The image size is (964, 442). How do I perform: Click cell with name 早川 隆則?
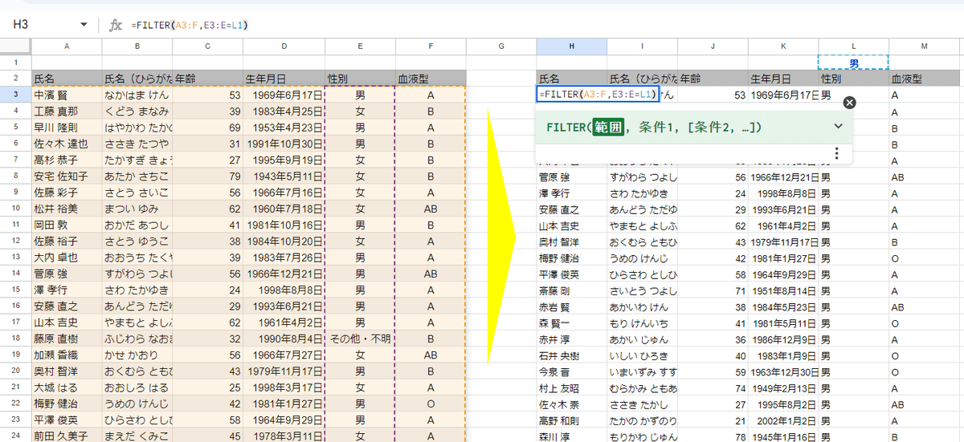(x=67, y=128)
